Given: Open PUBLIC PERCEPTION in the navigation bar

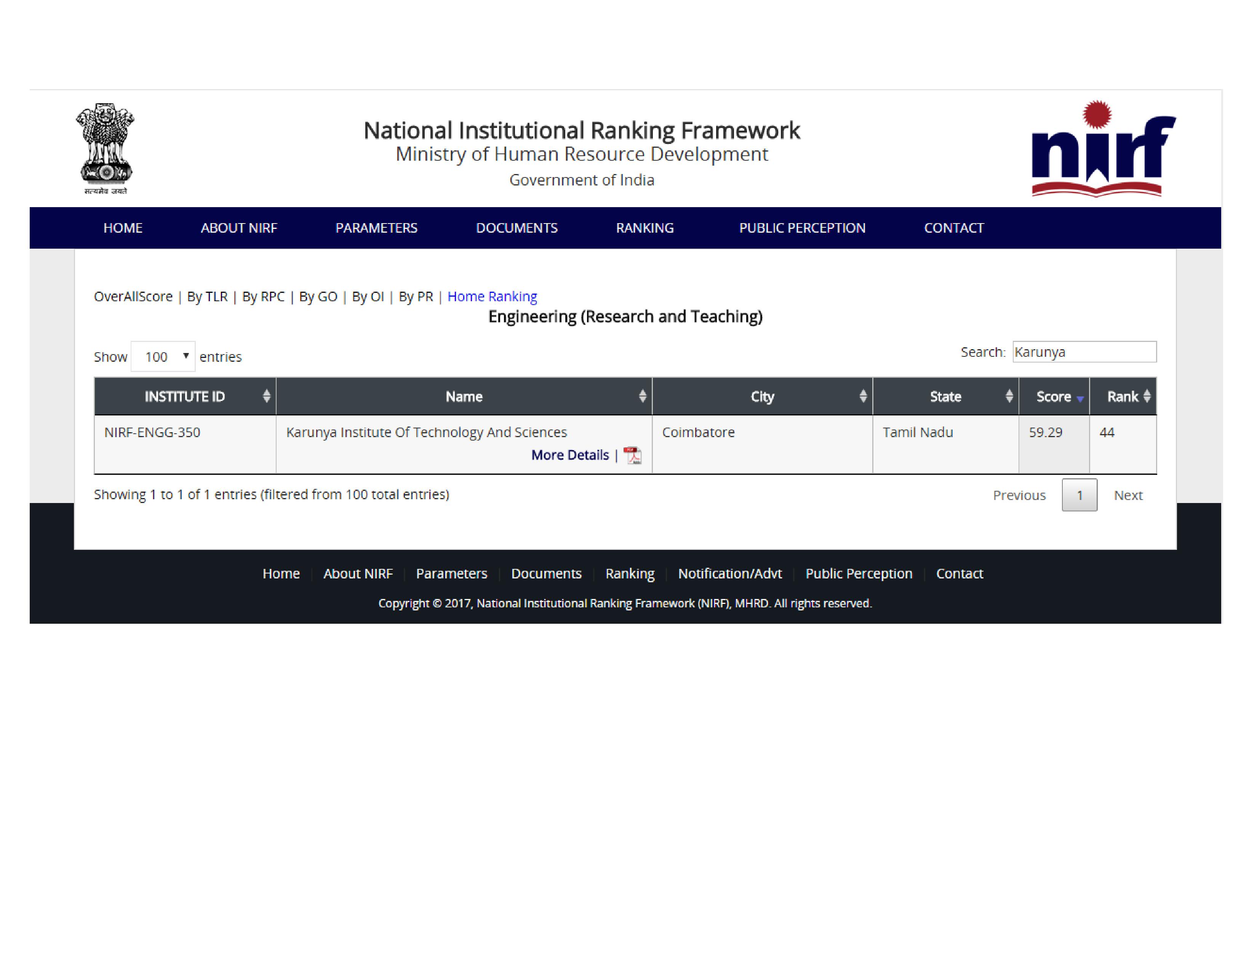Looking at the screenshot, I should click(802, 228).
